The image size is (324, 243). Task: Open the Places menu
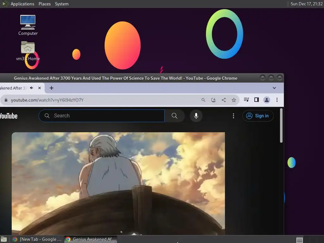tap(44, 4)
